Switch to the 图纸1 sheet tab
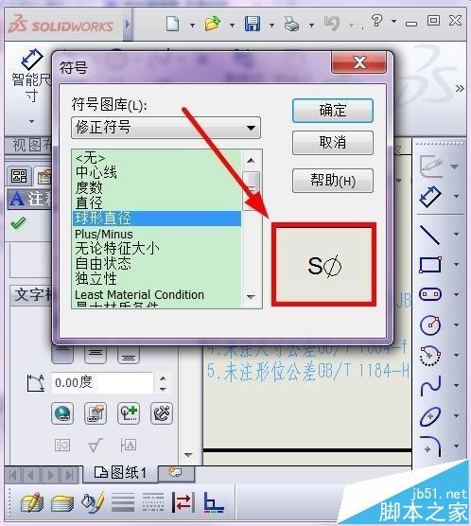 [x=120, y=473]
